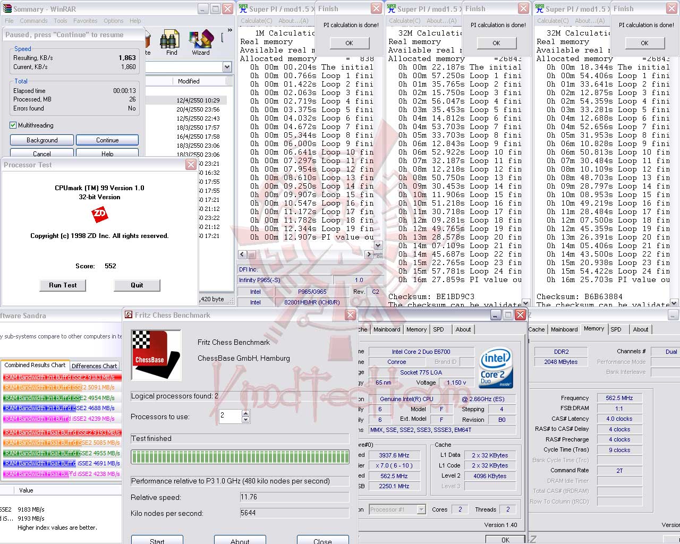
Task: Switch to Differences Chart tab in Sandra
Action: click(x=95, y=366)
